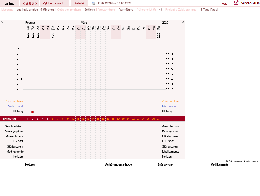Click the date column 24. Mo
This screenshot has height=196, width=260.
pos(53,28)
